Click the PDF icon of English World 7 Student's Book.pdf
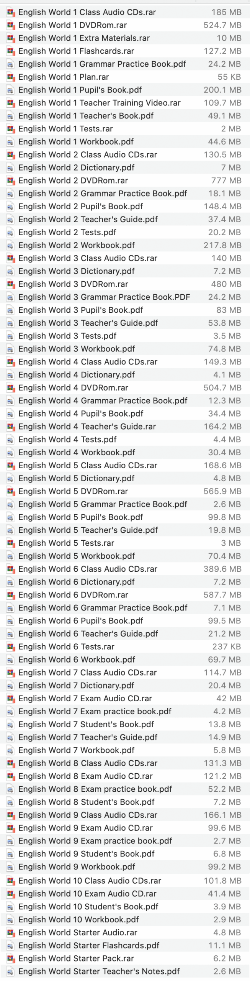This screenshot has width=250, height=981. 11,724
